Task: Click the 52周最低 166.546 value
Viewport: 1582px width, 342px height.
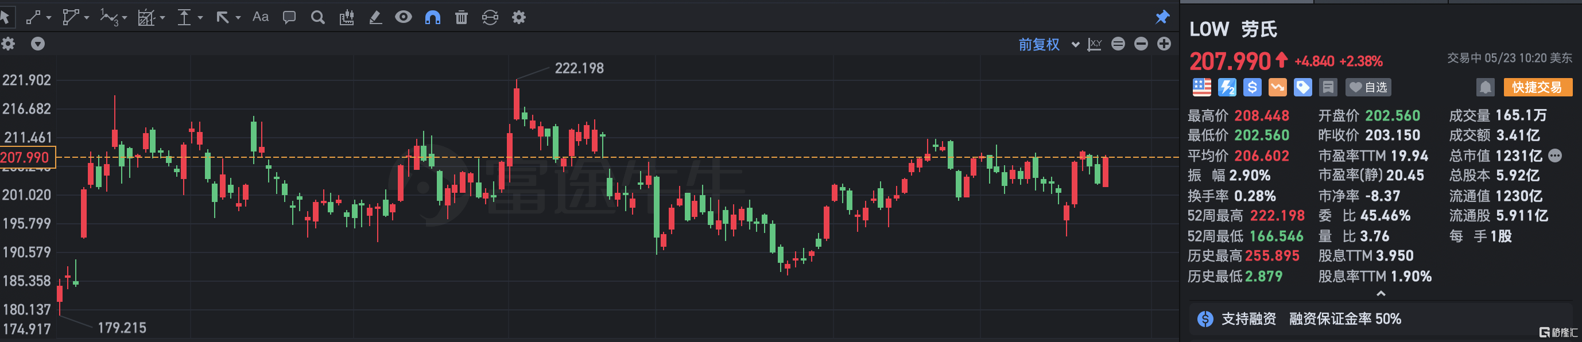Action: 1276,236
